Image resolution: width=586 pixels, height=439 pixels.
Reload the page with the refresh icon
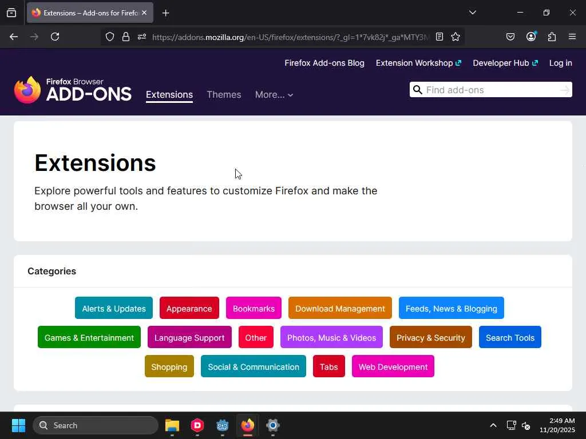[x=55, y=37]
